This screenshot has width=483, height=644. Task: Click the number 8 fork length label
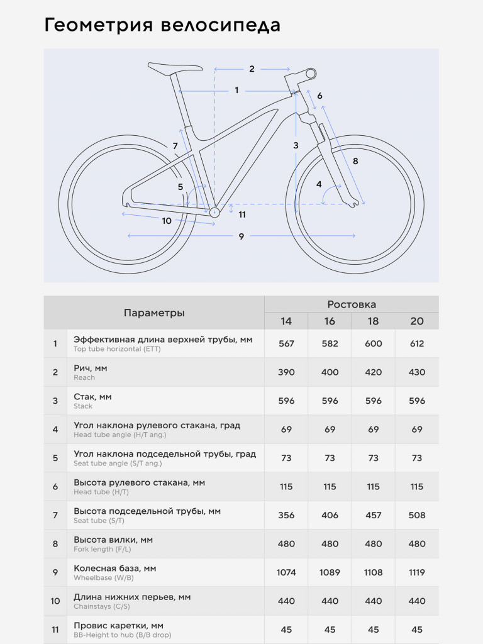[355, 161]
